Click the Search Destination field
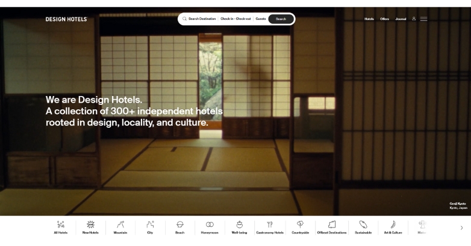 point(202,19)
